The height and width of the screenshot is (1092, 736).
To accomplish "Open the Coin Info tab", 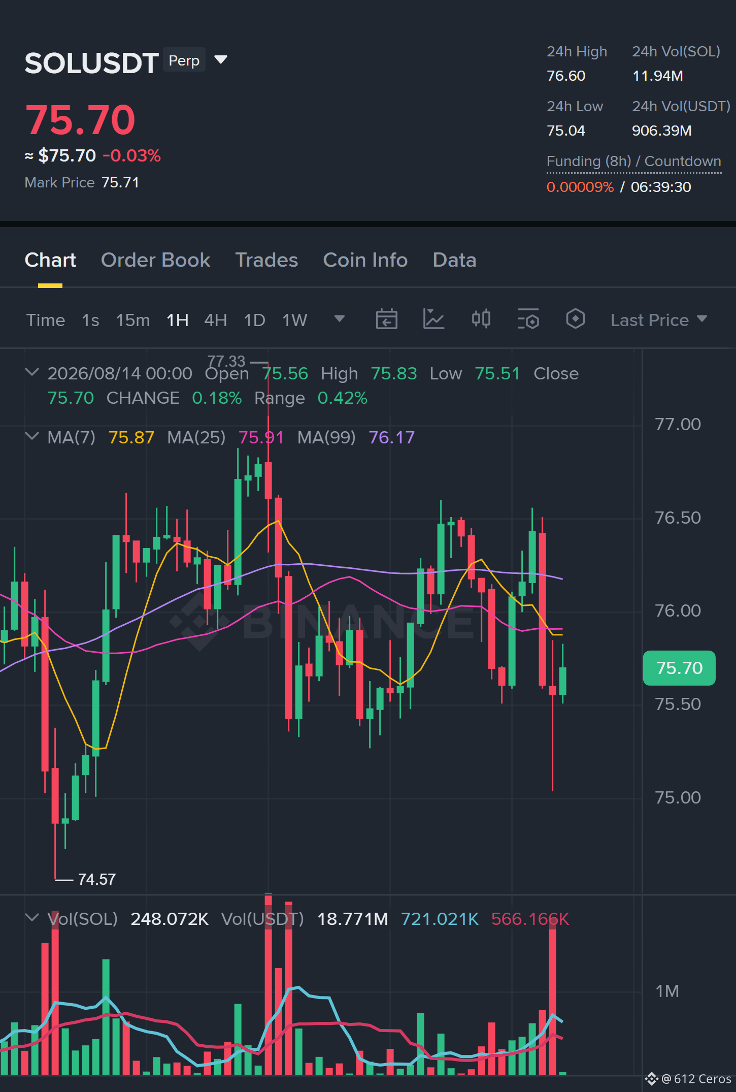I will pyautogui.click(x=365, y=260).
